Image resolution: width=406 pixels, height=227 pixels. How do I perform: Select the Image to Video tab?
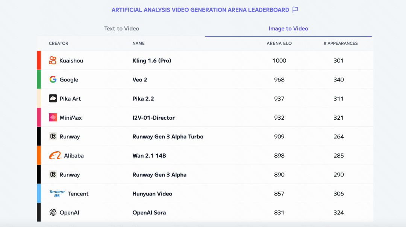point(288,29)
